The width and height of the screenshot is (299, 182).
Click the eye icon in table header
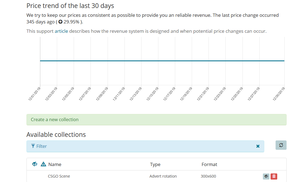(x=35, y=164)
